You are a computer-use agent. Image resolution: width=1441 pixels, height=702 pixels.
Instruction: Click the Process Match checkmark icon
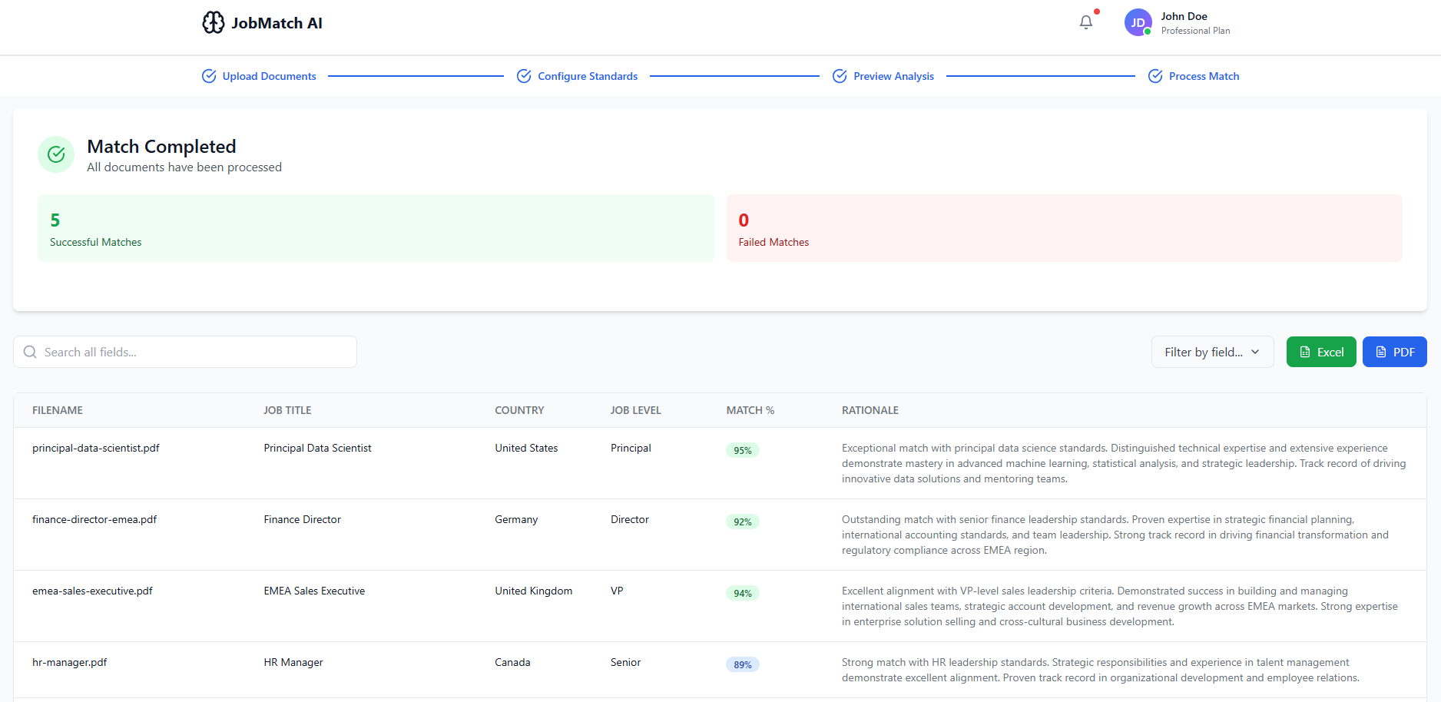(x=1155, y=76)
